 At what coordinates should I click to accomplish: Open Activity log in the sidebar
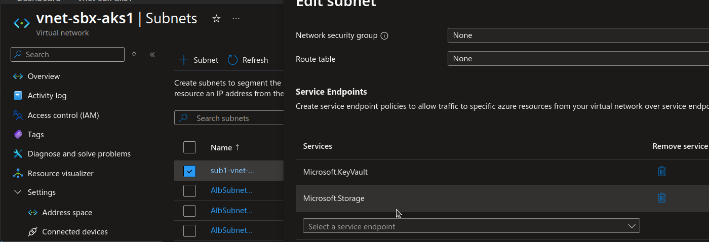pyautogui.click(x=47, y=96)
